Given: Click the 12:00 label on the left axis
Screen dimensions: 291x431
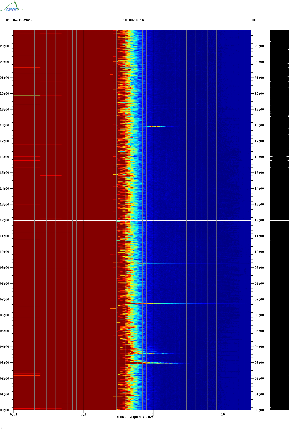Looking at the screenshot, I should pos(4,220).
